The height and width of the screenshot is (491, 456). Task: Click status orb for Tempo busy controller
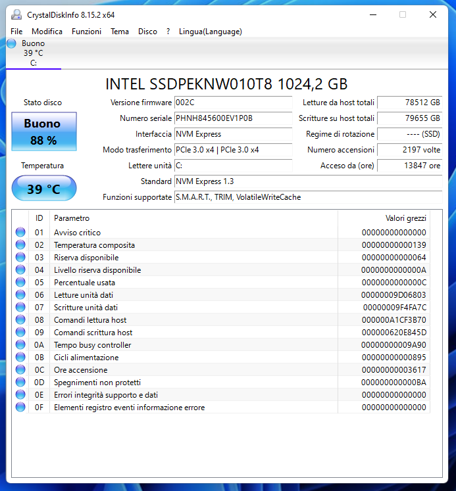20,344
